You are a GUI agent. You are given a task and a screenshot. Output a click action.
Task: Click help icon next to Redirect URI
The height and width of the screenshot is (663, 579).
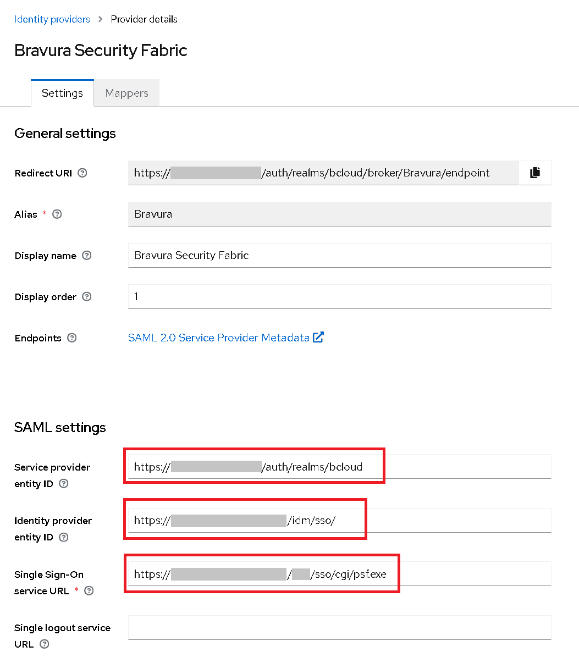click(x=82, y=173)
